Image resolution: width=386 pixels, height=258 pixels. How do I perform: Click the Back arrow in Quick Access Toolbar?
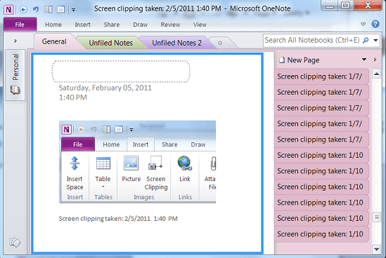[x=23, y=10]
